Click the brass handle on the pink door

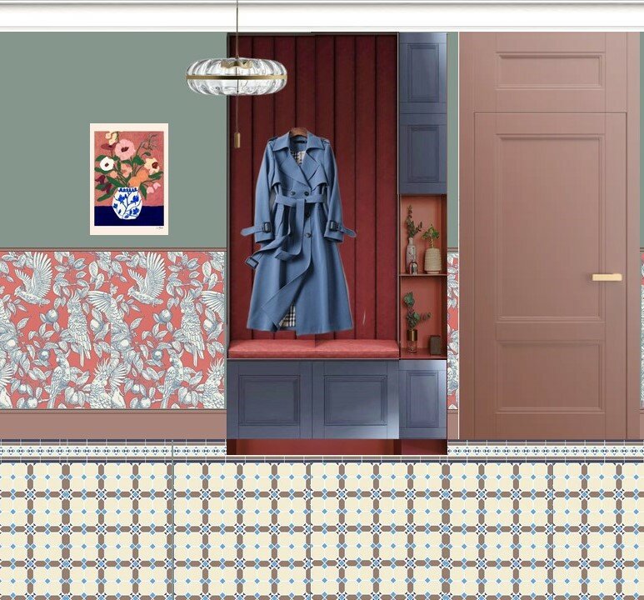click(x=607, y=277)
